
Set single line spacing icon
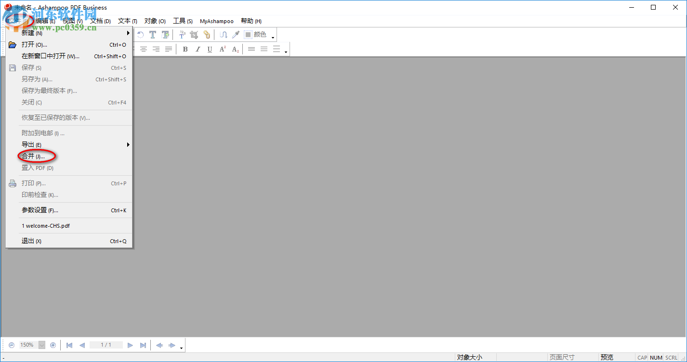(x=251, y=49)
